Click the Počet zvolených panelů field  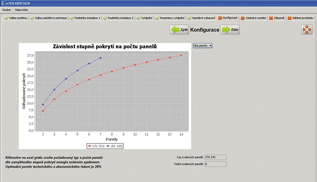click(215, 164)
